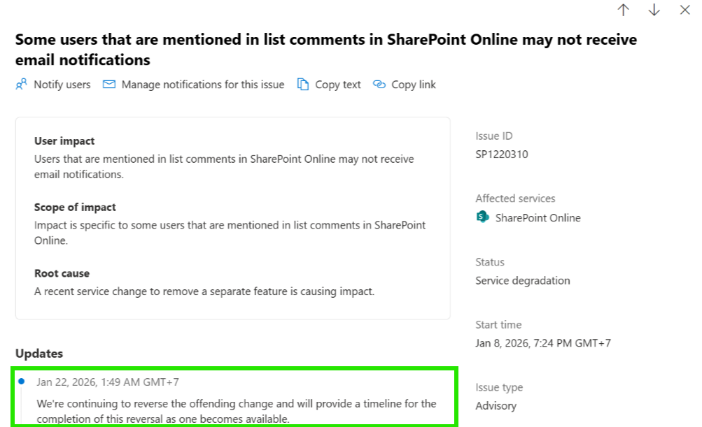Click the root cause description text
Screen dimensions: 702x427
tap(204, 291)
